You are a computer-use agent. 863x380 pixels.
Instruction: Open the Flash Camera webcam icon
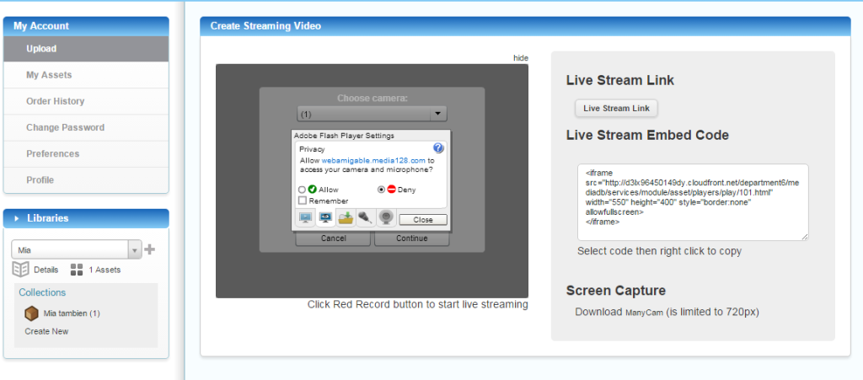386,218
